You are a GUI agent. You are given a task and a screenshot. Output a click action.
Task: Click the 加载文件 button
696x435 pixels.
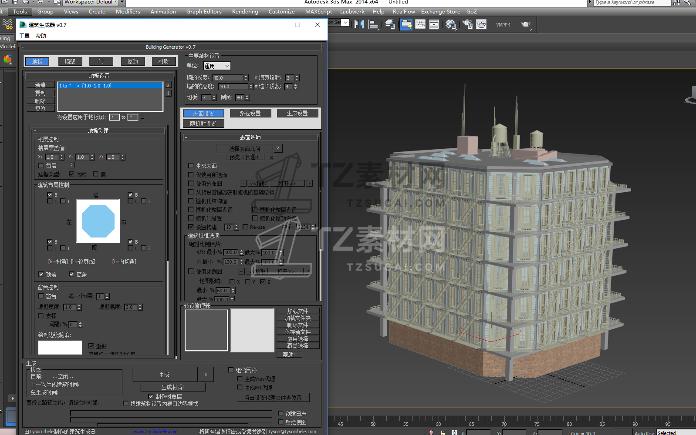click(x=297, y=311)
